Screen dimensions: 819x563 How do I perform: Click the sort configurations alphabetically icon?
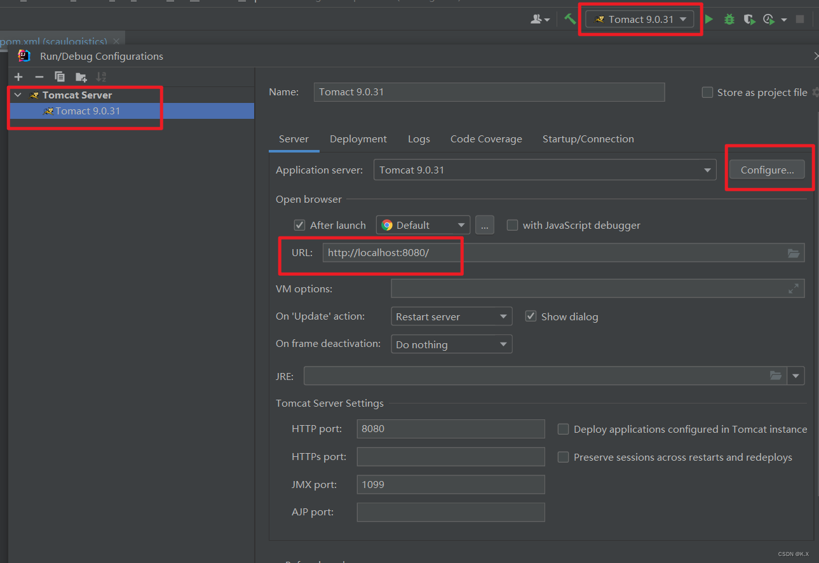tap(101, 77)
